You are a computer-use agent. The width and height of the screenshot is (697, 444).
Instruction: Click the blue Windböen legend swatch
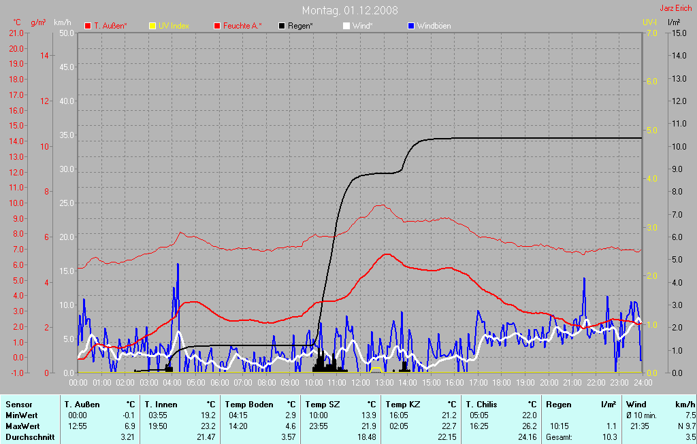point(410,26)
